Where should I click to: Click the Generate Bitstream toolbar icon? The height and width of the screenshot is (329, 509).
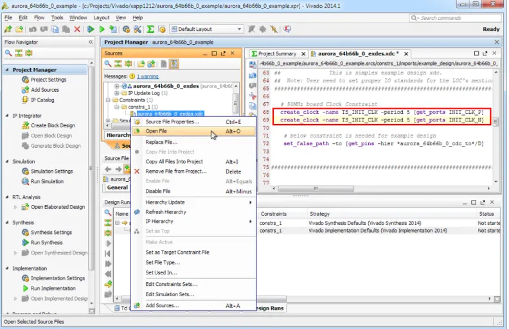113,29
